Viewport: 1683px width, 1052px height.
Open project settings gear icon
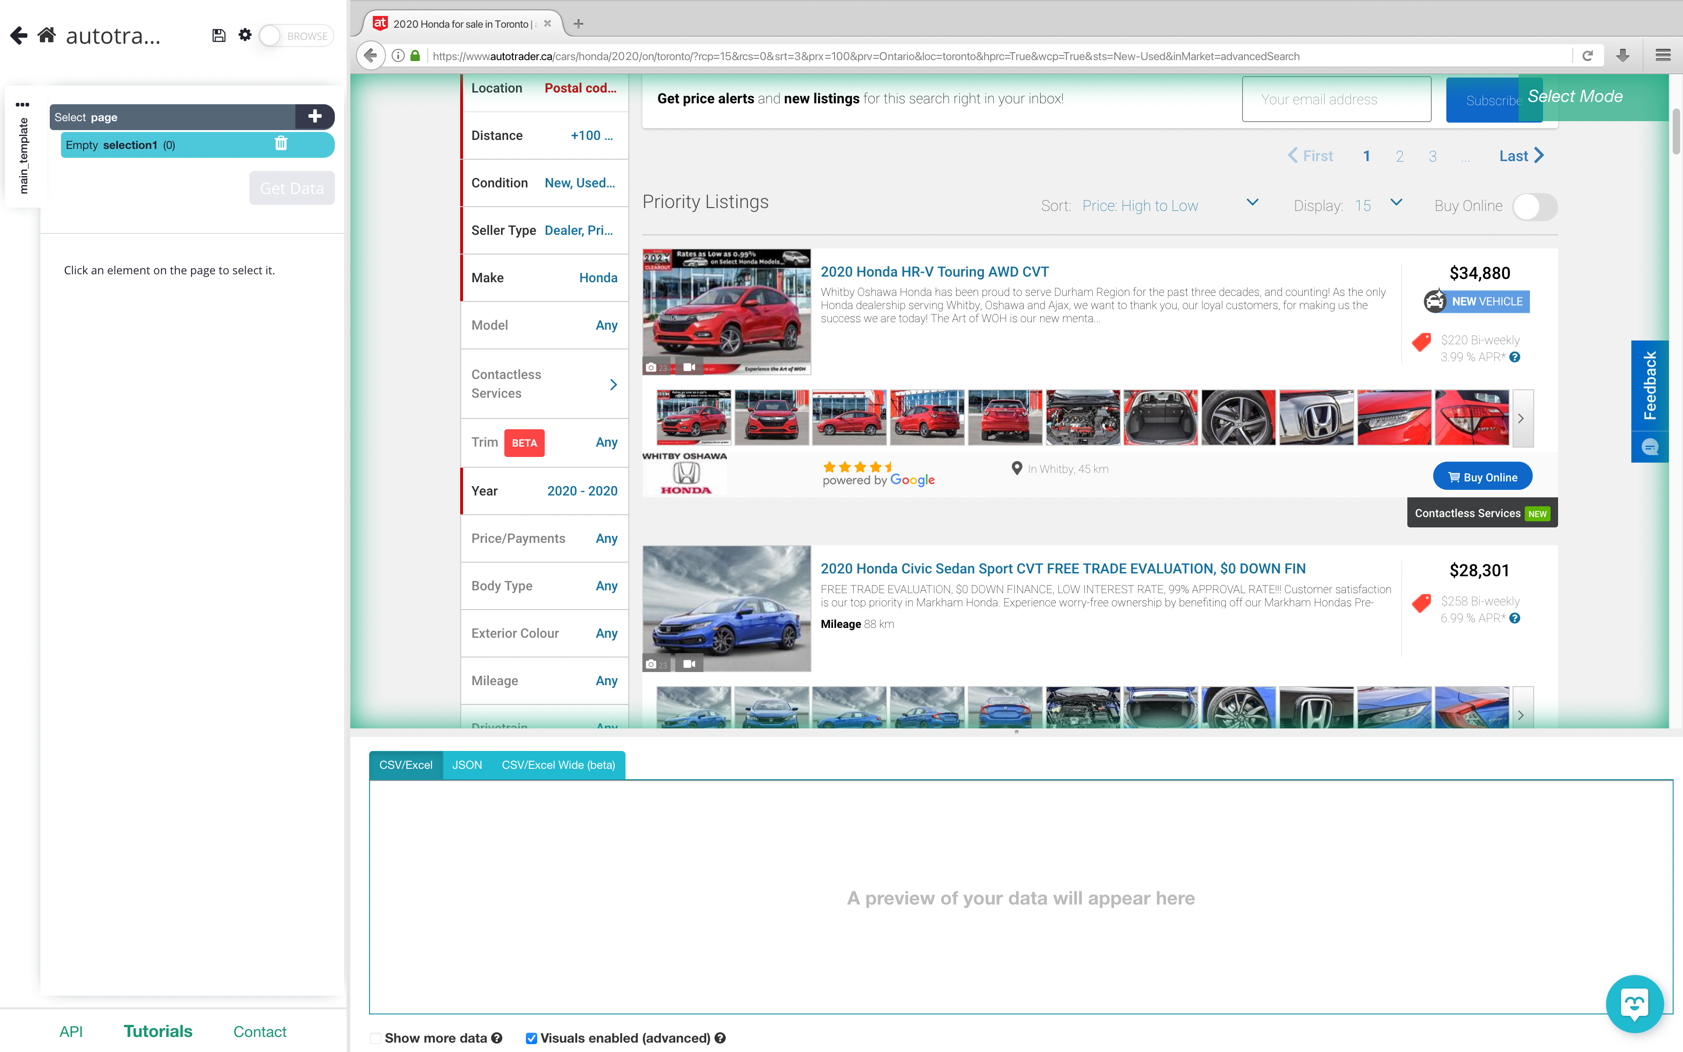(245, 35)
